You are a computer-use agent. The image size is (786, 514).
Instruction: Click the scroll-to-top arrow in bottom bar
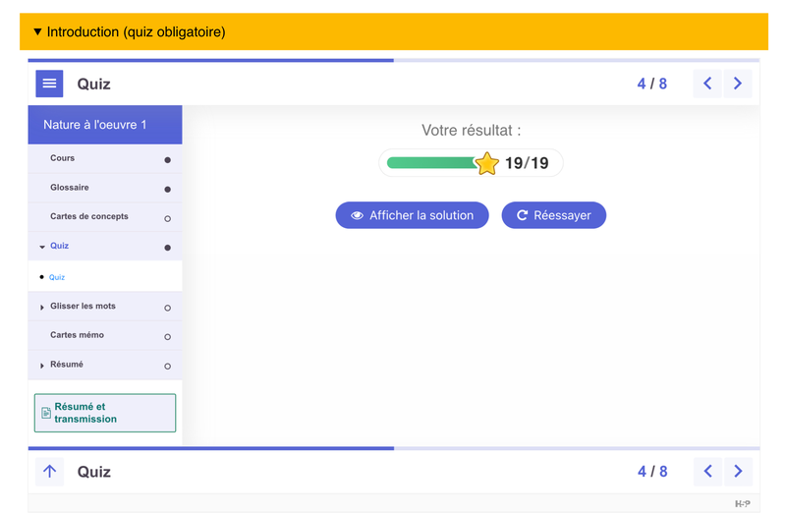[x=49, y=472]
